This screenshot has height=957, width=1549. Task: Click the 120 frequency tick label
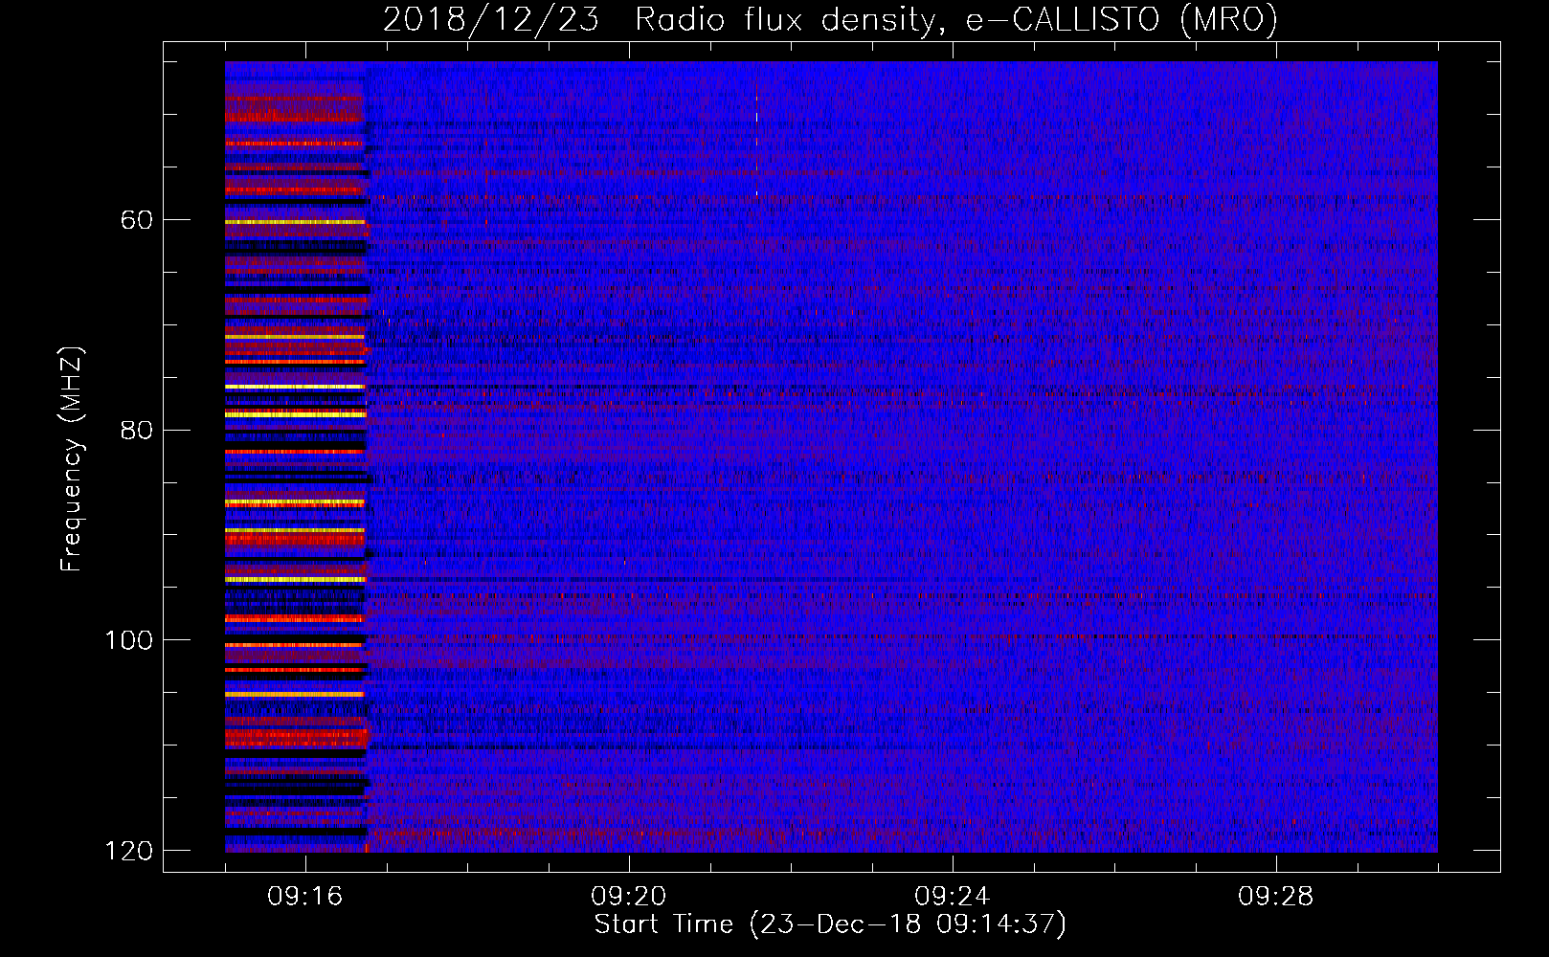(128, 851)
